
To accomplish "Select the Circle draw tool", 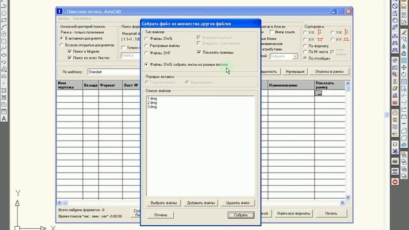I will (4, 34).
